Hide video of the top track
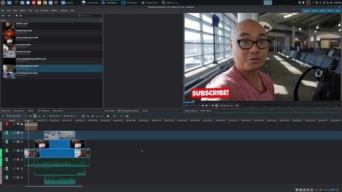The height and width of the screenshot is (192, 342). [x=18, y=124]
